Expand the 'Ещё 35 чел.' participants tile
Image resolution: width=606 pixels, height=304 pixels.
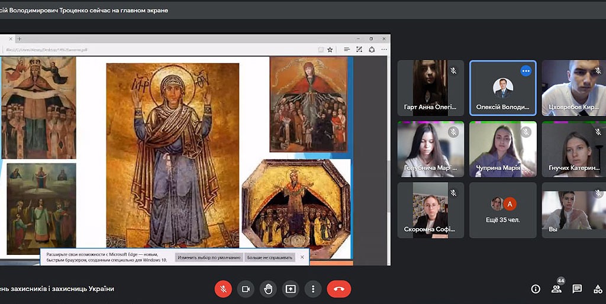click(x=502, y=209)
